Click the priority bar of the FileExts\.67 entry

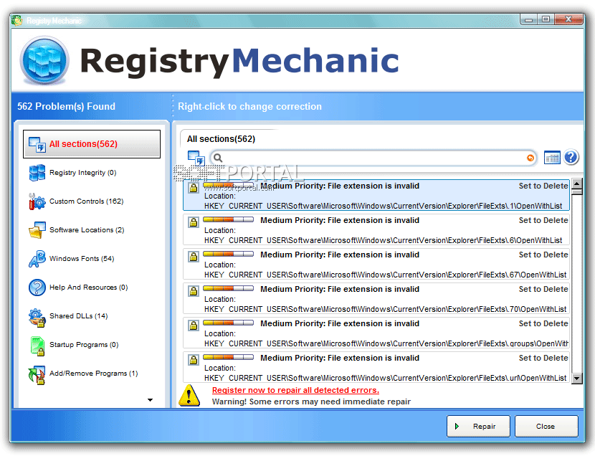229,254
